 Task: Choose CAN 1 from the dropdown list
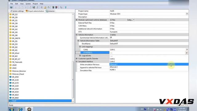149,59
